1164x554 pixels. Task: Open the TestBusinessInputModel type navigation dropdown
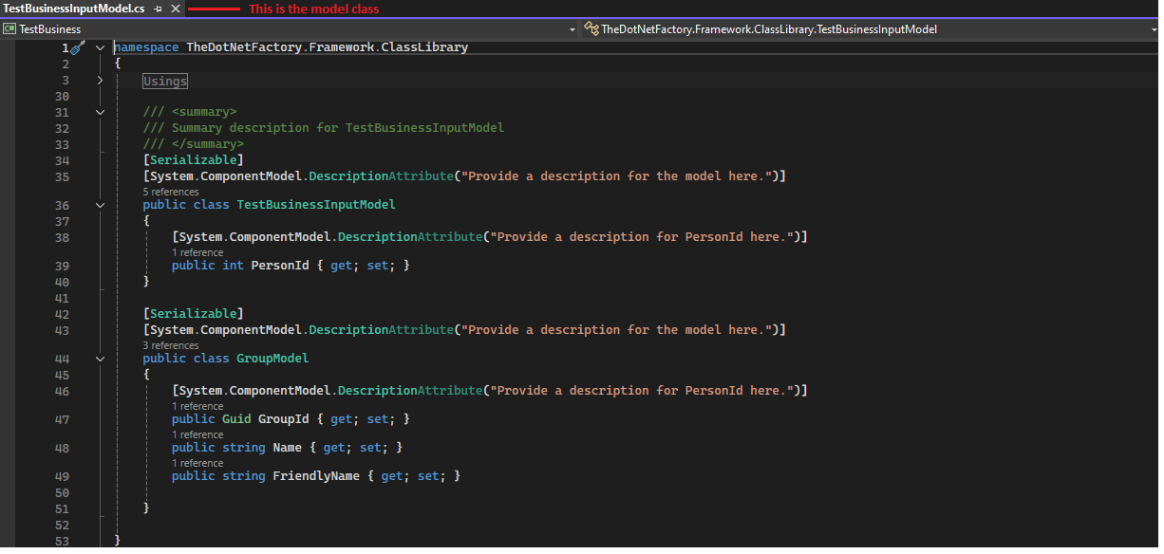[869, 29]
